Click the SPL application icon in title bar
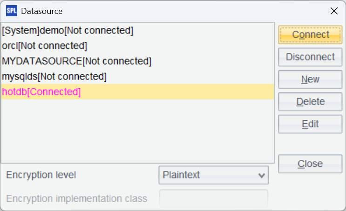Image resolution: width=346 pixels, height=211 pixels. [11, 11]
